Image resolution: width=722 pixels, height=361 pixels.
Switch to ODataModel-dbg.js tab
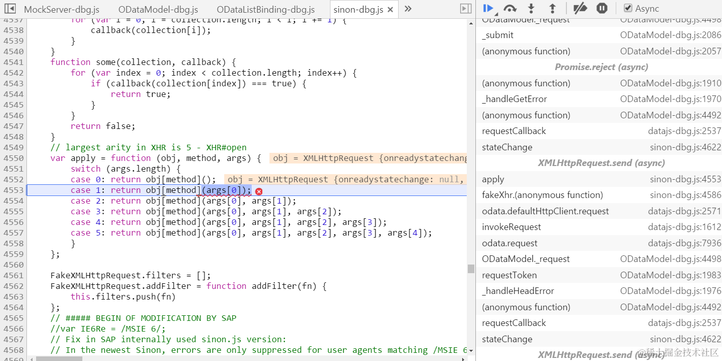pyautogui.click(x=158, y=10)
